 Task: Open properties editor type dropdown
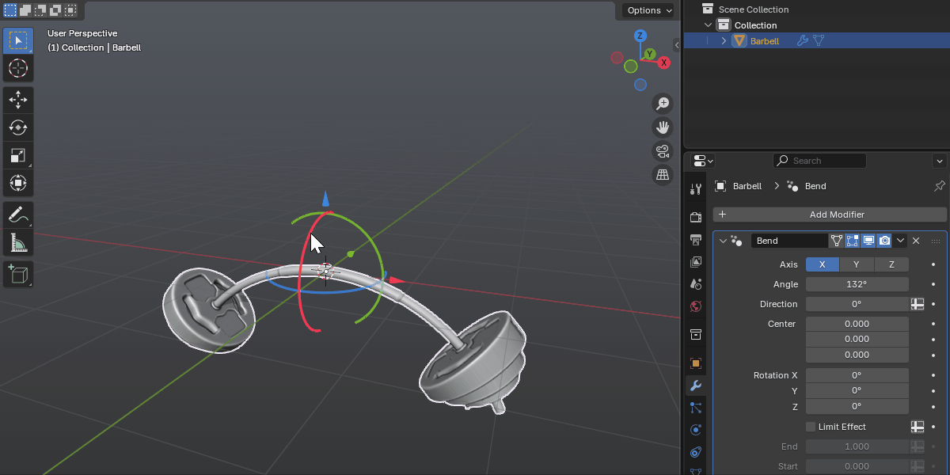point(703,161)
